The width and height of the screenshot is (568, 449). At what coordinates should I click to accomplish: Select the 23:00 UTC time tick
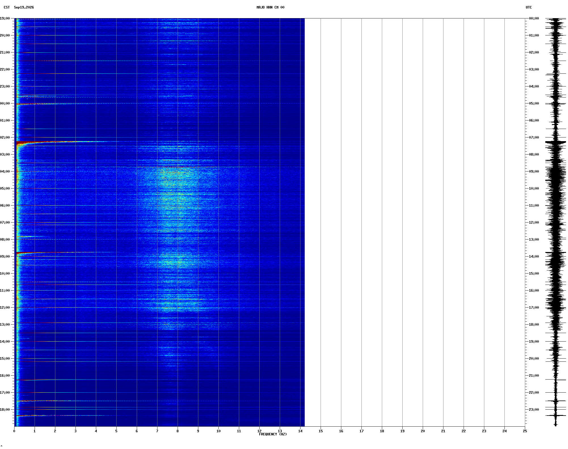pos(534,410)
